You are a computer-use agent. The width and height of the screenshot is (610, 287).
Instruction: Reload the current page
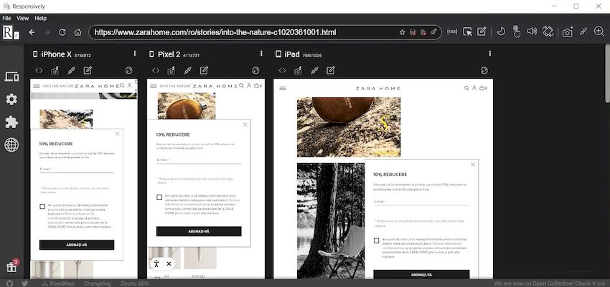point(62,32)
